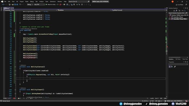Click the Live Share button
The height and width of the screenshot is (106, 189).
tap(180, 5)
